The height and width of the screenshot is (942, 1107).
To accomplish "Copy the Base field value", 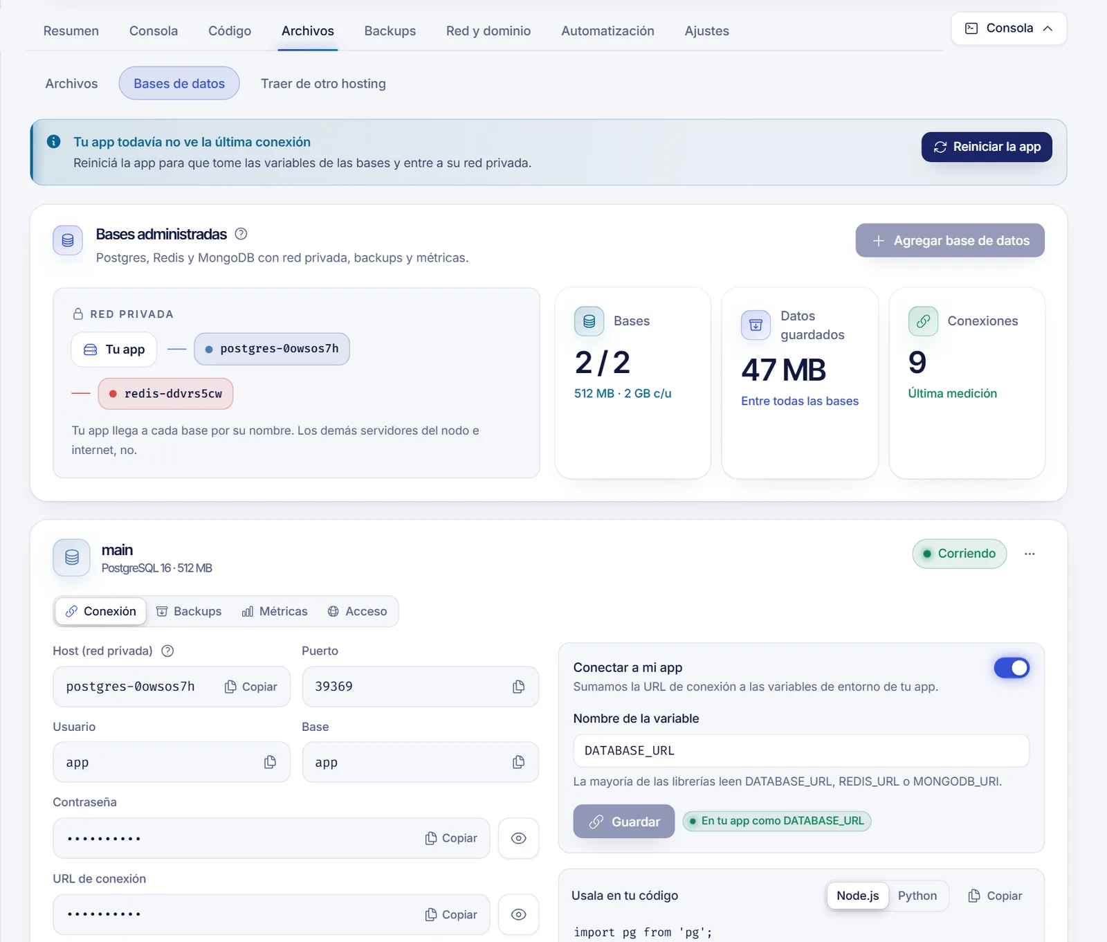I will click(518, 762).
